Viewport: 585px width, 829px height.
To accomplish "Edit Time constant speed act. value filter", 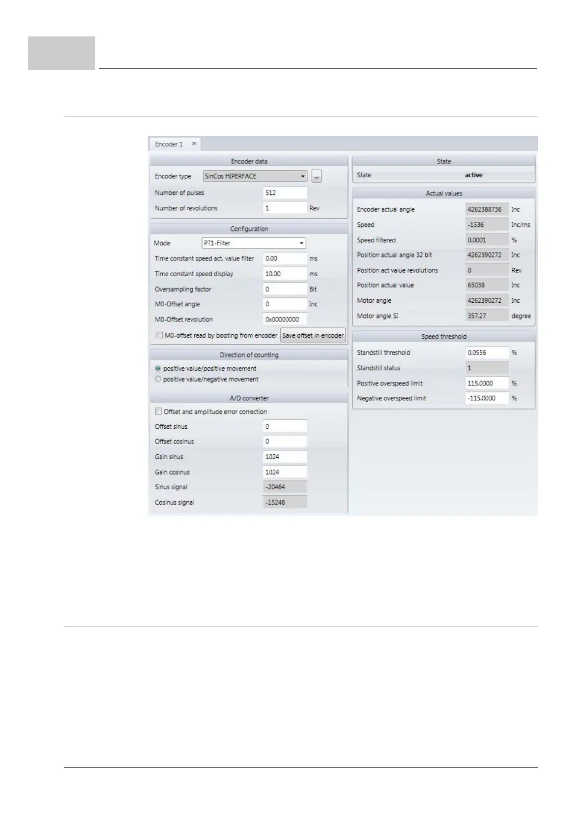I will (x=285, y=258).
